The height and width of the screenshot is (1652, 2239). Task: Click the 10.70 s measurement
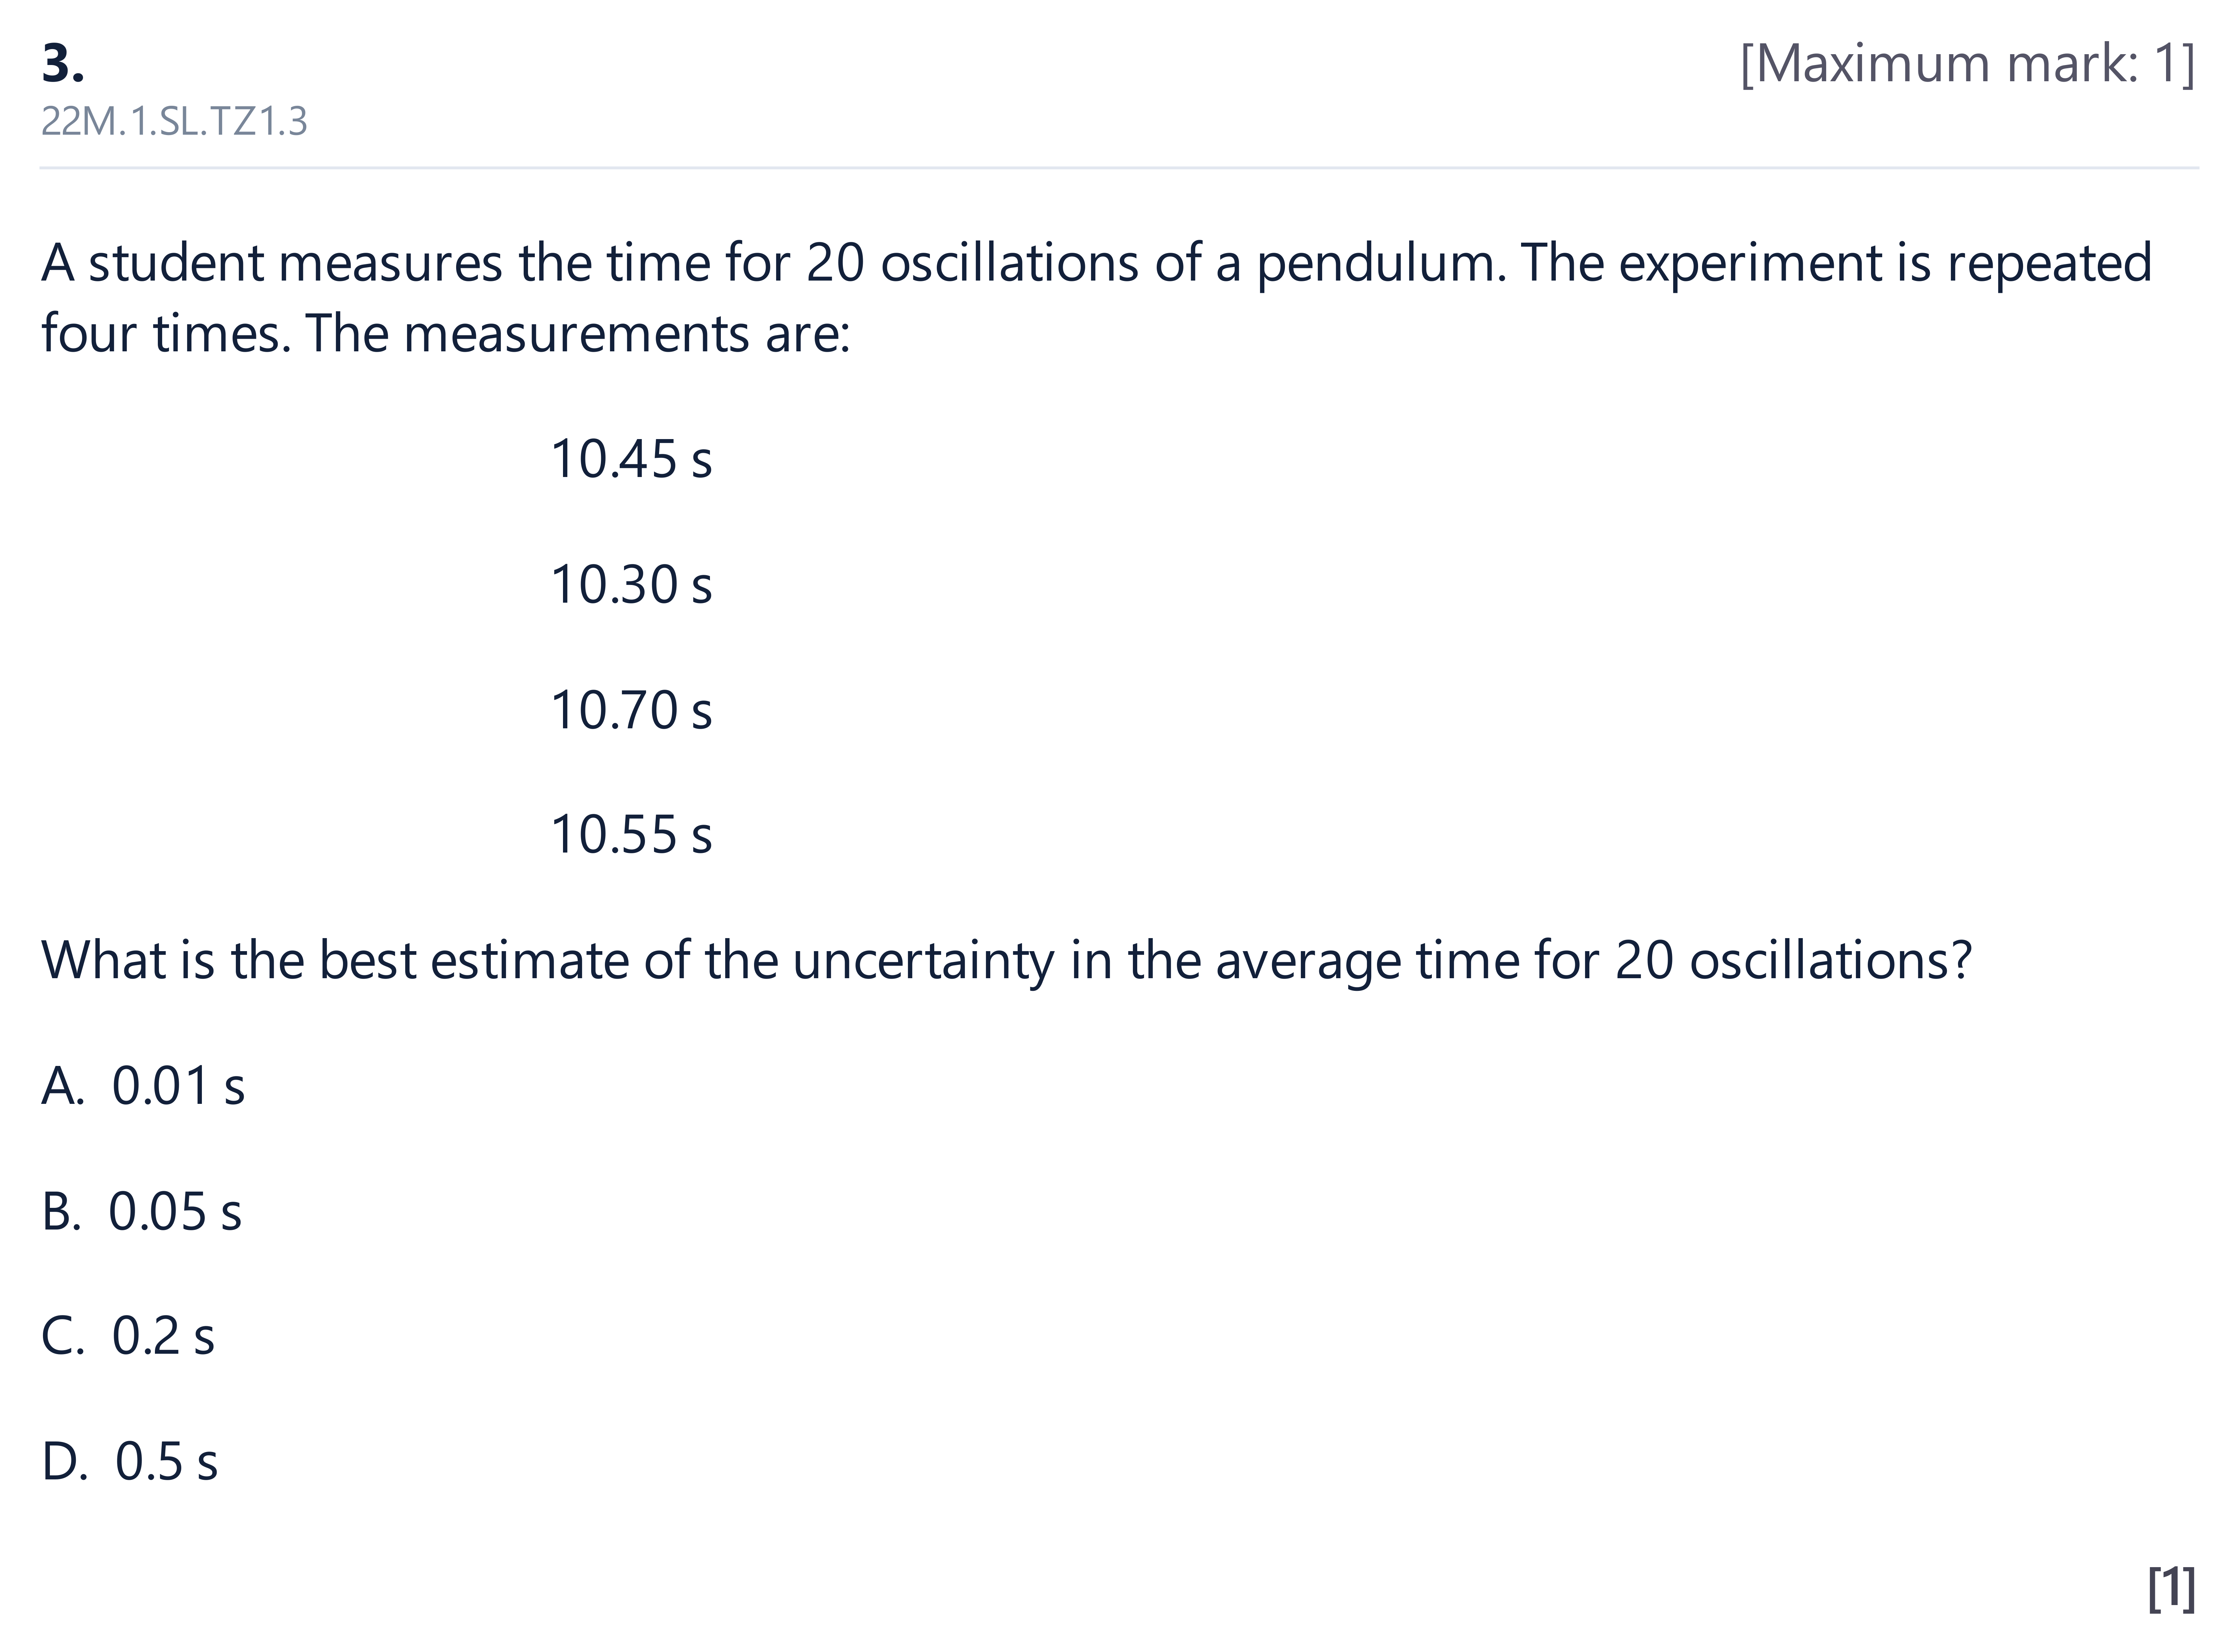tap(631, 711)
